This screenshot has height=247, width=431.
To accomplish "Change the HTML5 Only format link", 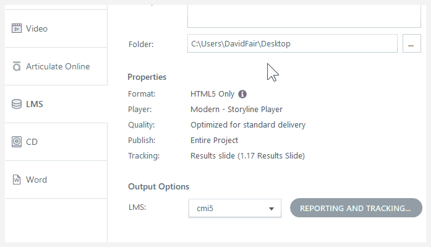I will tap(213, 94).
